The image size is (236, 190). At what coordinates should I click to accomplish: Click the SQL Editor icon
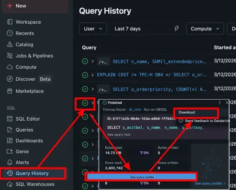[x=10, y=119]
